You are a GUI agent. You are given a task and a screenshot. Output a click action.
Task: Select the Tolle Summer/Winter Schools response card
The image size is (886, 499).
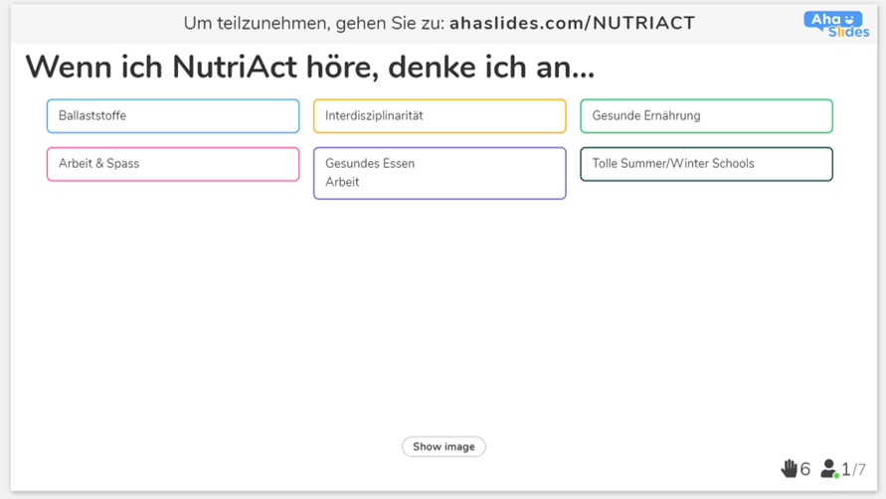click(x=706, y=164)
